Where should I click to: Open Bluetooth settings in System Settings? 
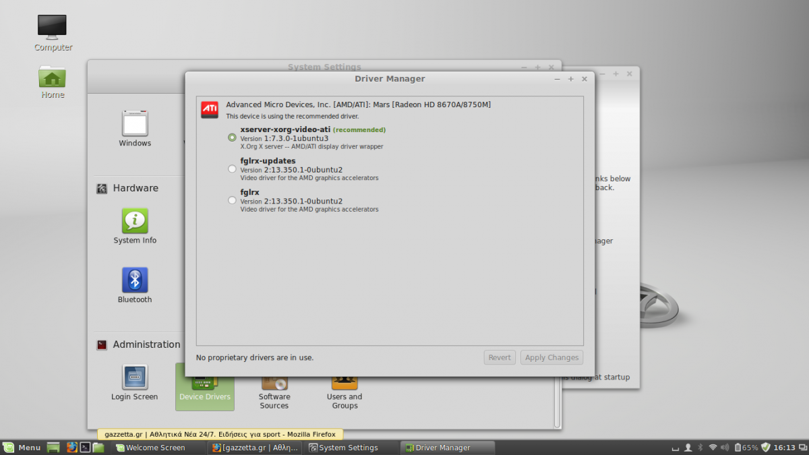point(135,285)
